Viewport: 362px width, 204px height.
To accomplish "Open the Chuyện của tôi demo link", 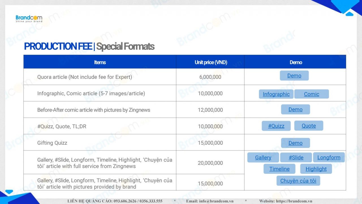I will (x=298, y=181).
